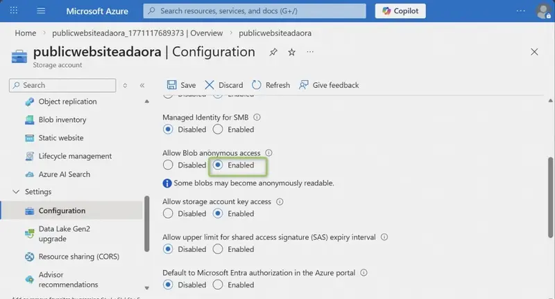This screenshot has width=555, height=299.
Task: Show info for SAS expiry interval
Action: pos(384,237)
